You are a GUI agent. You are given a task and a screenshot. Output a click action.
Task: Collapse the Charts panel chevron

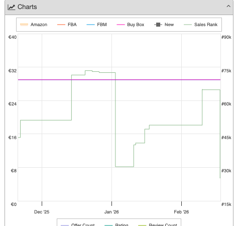(228, 7)
